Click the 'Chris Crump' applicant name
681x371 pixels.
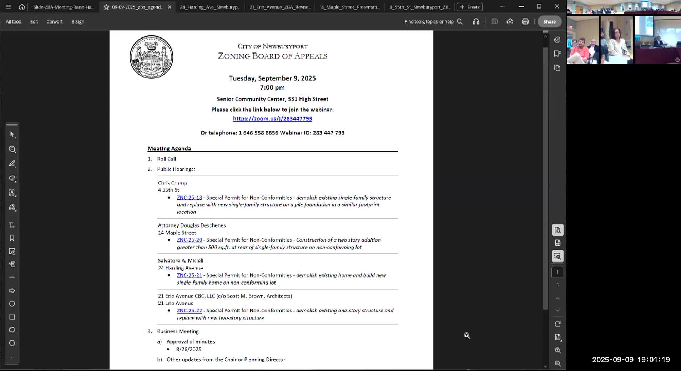point(172,183)
